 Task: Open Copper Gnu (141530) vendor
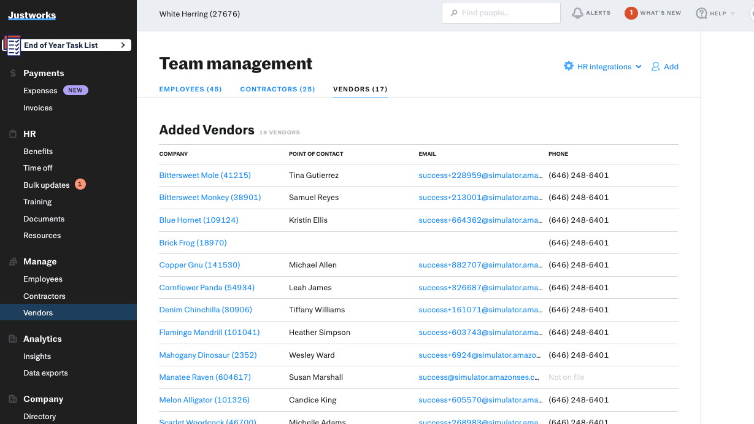199,264
